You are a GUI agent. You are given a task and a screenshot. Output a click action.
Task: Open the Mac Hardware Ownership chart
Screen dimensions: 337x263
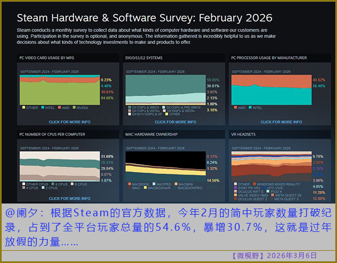165,165
